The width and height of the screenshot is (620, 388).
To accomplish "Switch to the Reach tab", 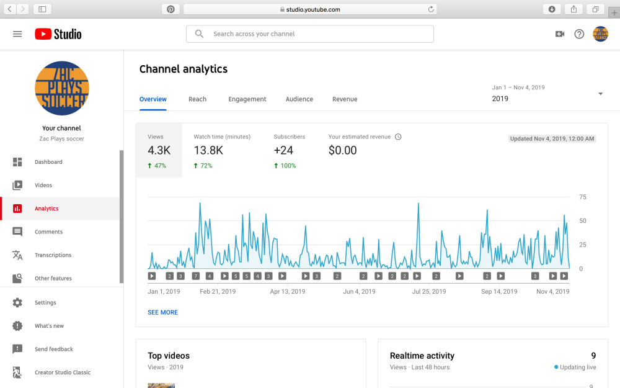I will point(197,99).
